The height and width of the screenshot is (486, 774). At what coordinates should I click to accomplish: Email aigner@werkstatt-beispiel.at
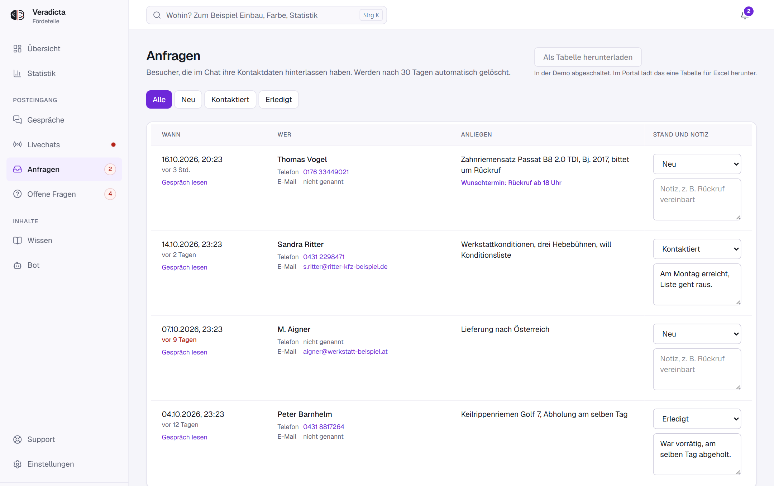coord(345,352)
